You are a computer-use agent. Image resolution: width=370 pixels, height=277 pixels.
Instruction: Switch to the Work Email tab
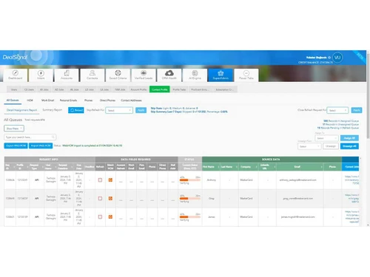(47, 100)
